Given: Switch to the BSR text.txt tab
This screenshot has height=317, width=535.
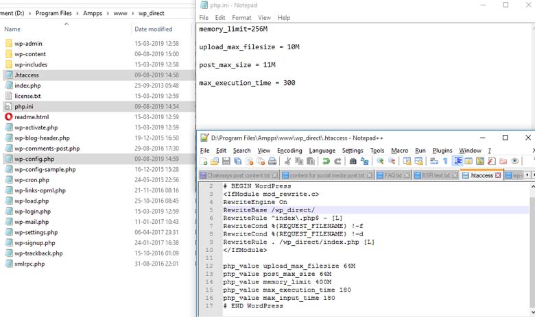Looking at the screenshot, I should coord(436,175).
